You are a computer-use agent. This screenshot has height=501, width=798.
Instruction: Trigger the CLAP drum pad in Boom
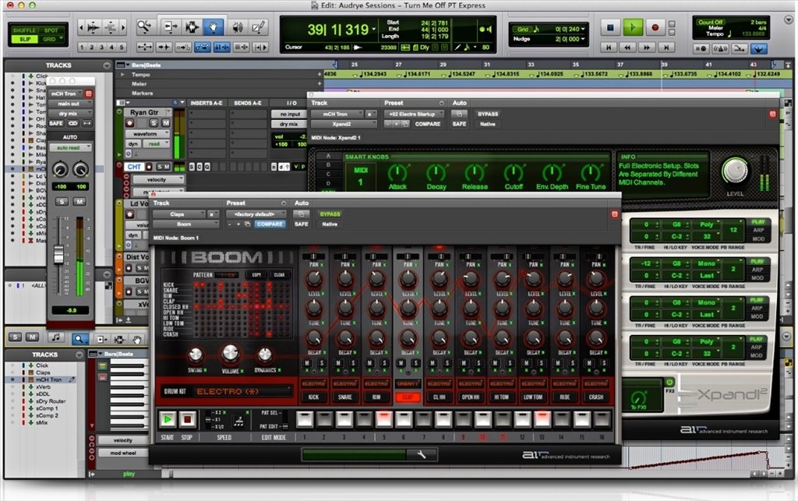click(406, 395)
